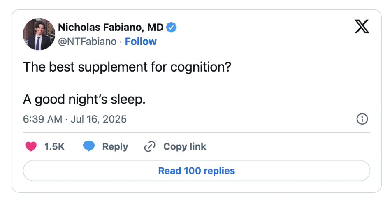Click the 1.5K likes count
390x199 pixels.
54,147
